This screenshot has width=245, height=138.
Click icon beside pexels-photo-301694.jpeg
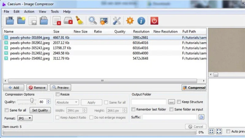pyautogui.click(x=6, y=37)
